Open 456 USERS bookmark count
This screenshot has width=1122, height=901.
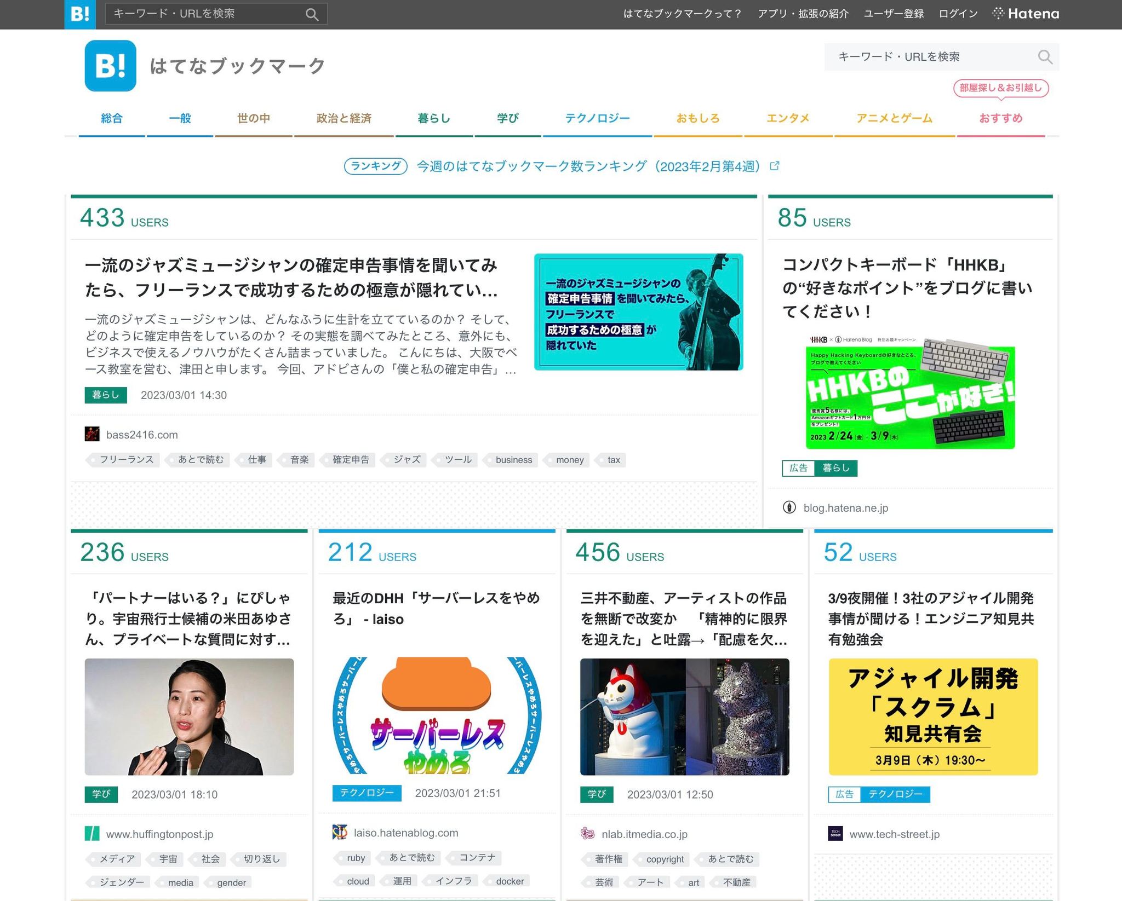(620, 552)
